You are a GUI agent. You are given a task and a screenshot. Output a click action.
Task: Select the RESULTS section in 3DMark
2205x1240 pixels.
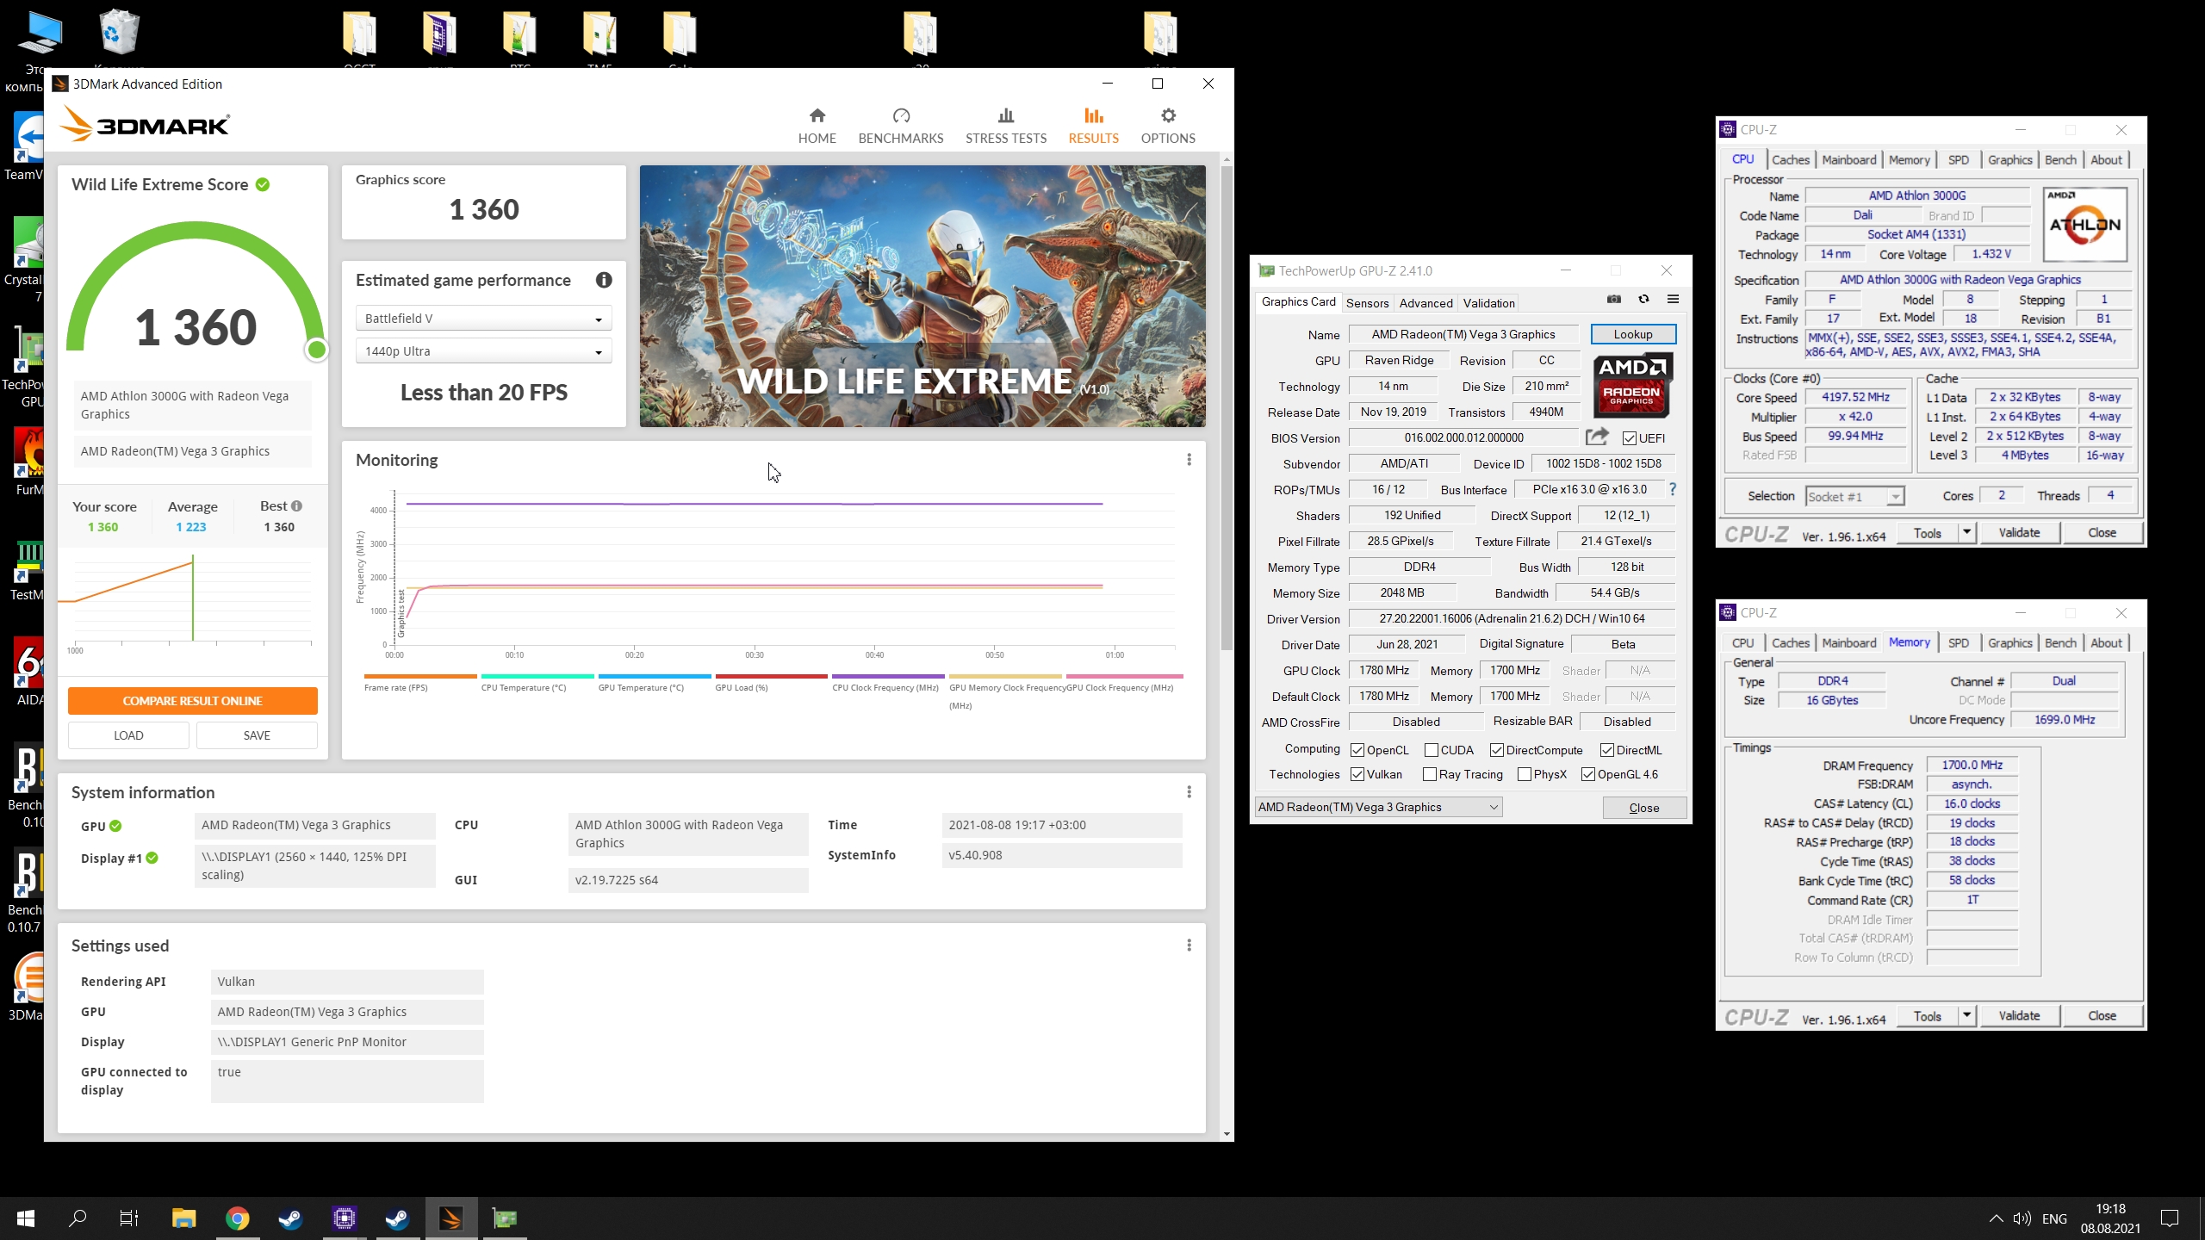pyautogui.click(x=1093, y=126)
